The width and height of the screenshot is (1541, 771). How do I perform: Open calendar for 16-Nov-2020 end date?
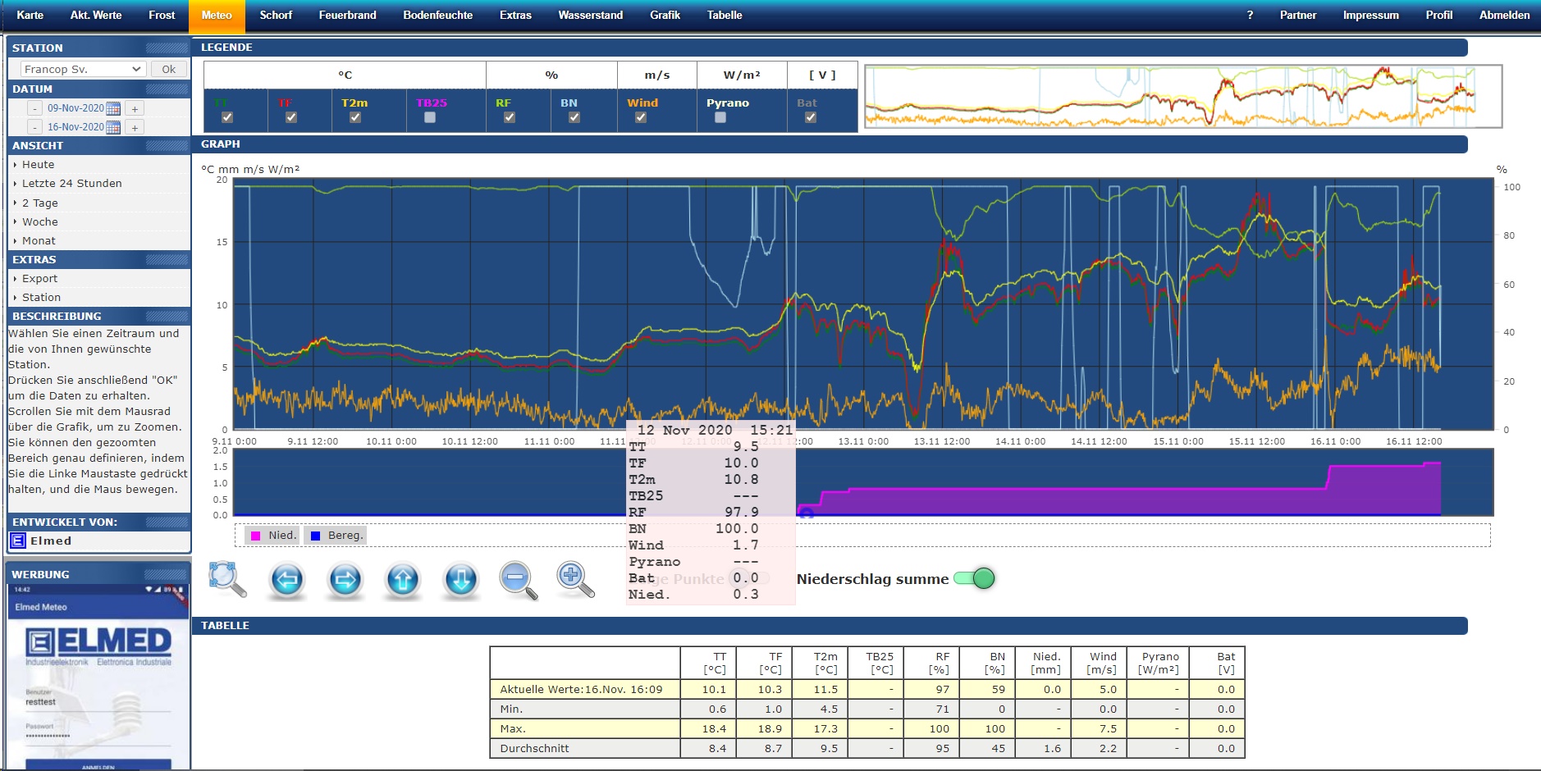[113, 127]
